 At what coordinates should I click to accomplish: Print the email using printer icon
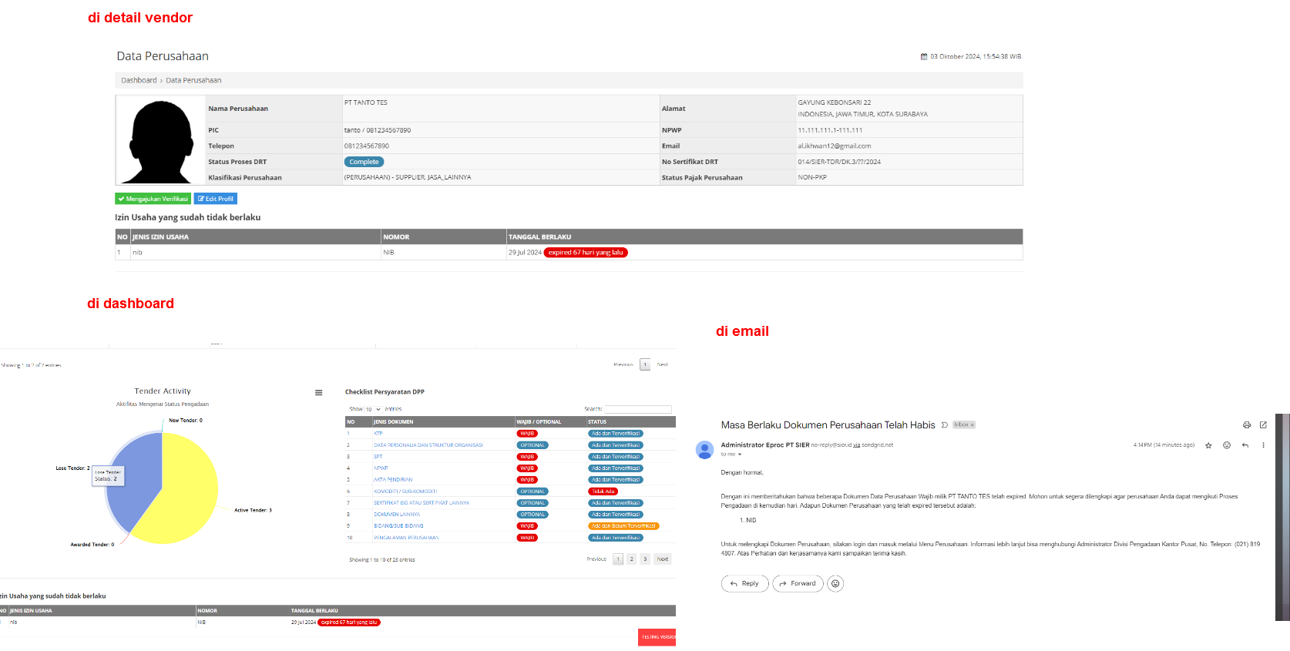point(1247,425)
